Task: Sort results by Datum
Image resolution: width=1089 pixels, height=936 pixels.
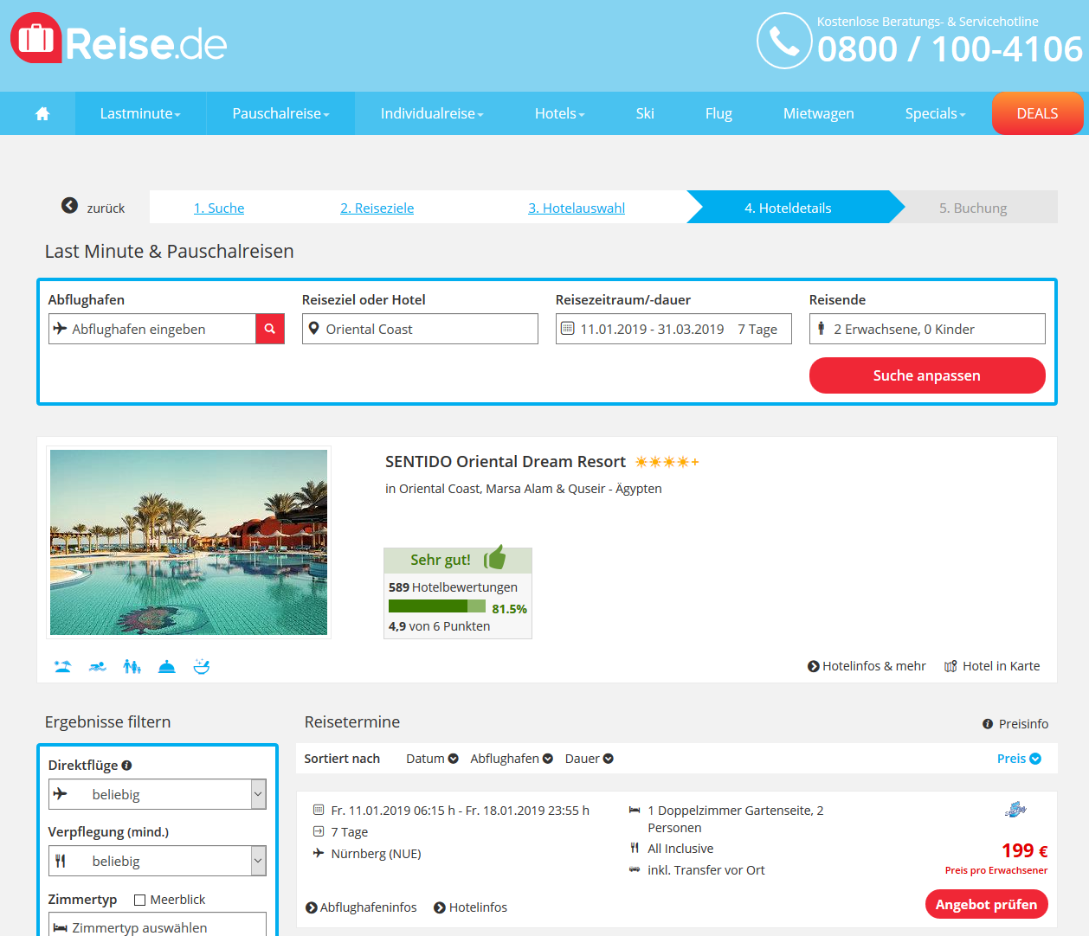Action: [432, 759]
